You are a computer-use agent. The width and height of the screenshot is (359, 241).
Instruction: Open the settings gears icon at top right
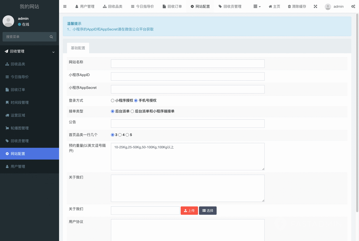[x=353, y=6]
